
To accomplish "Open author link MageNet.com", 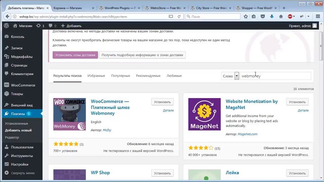I will coord(248,134).
